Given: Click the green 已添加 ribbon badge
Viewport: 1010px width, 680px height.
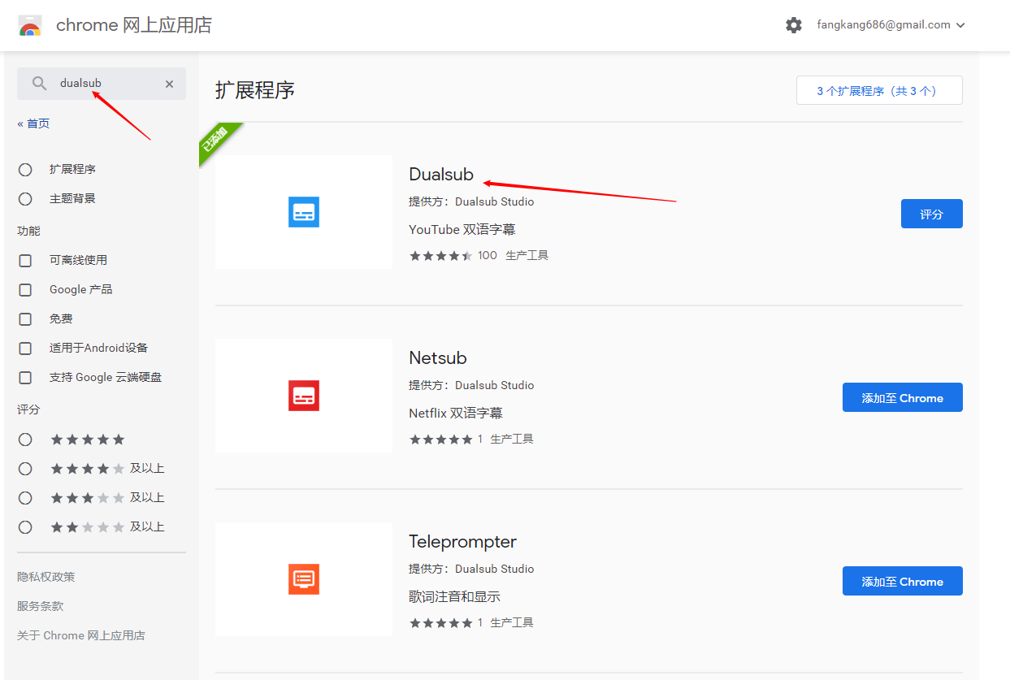Looking at the screenshot, I should (218, 141).
